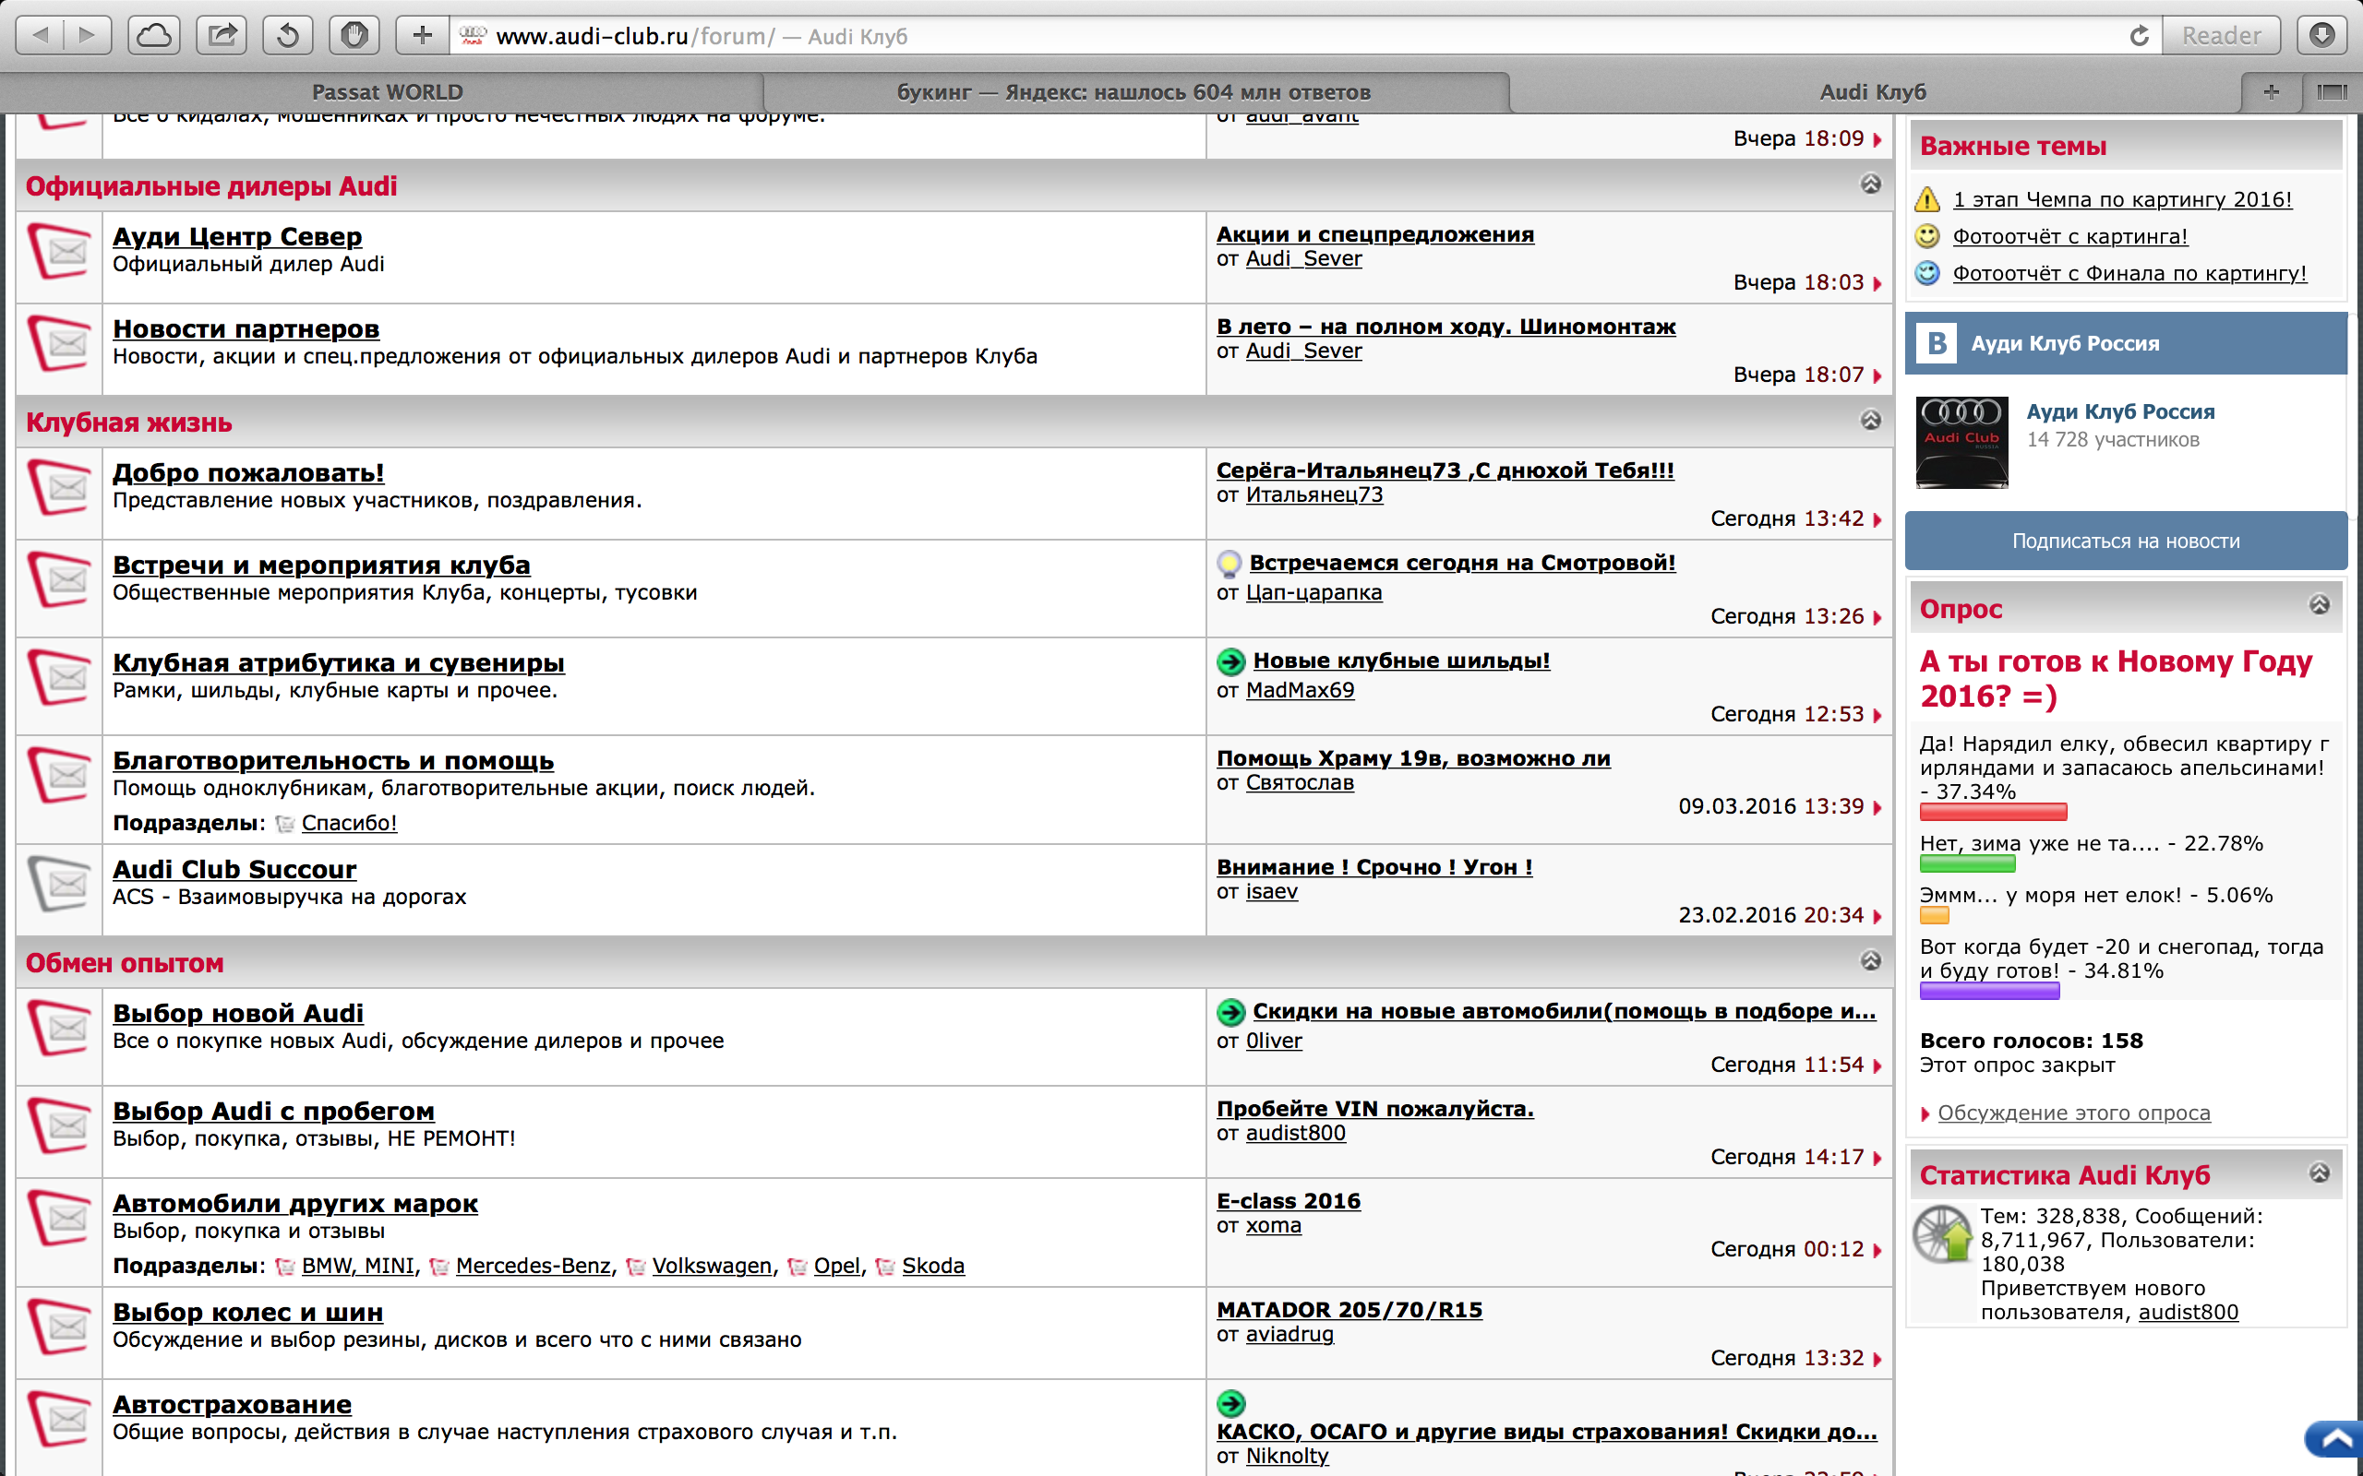This screenshot has height=1476, width=2363.
Task: Open Встречи и мероприятия клуба forum
Action: (x=321, y=565)
